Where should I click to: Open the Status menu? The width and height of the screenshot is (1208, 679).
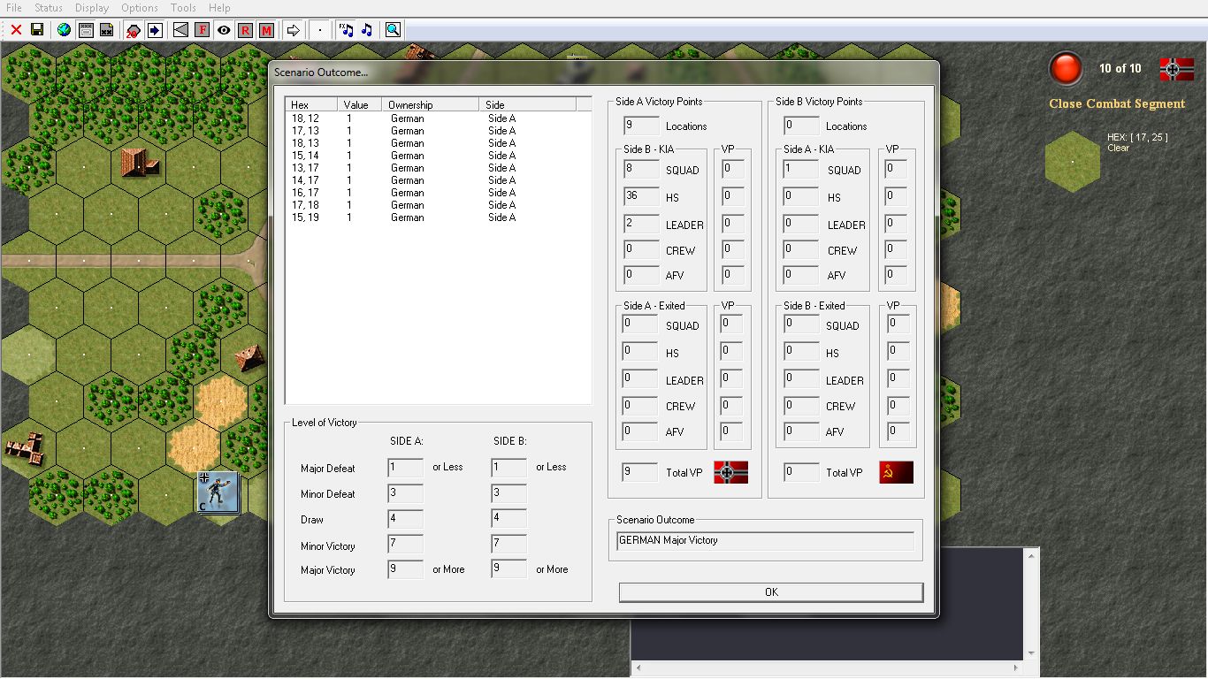[49, 8]
